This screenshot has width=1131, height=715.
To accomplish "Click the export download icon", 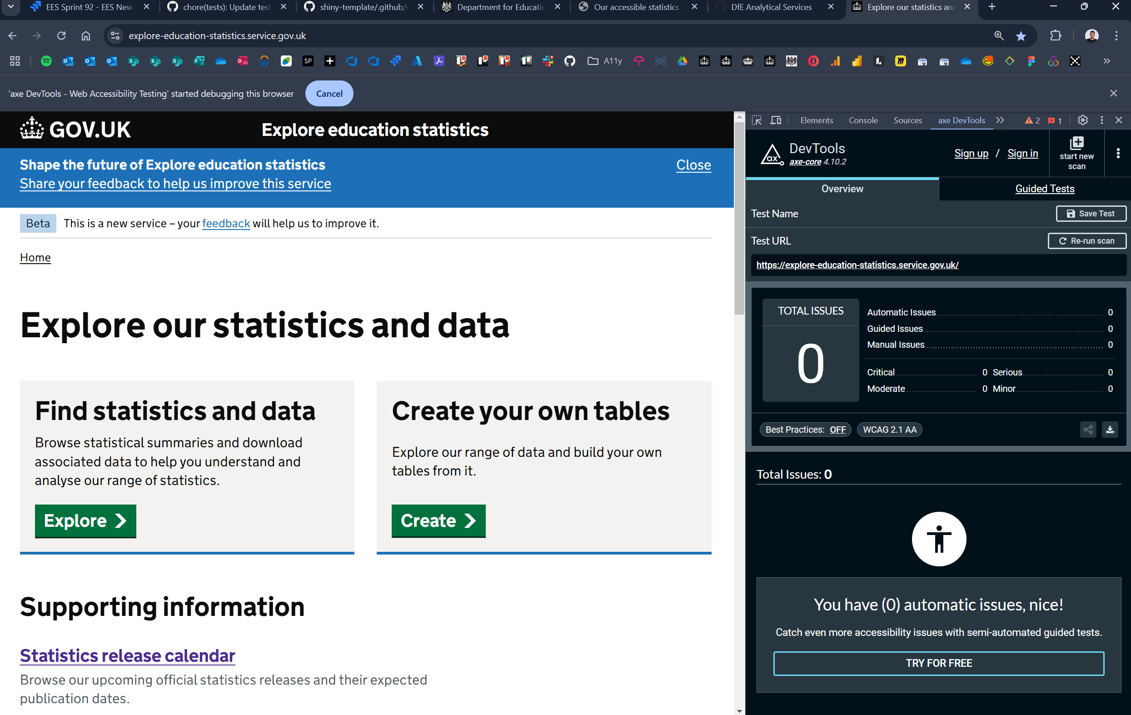I will pyautogui.click(x=1110, y=430).
